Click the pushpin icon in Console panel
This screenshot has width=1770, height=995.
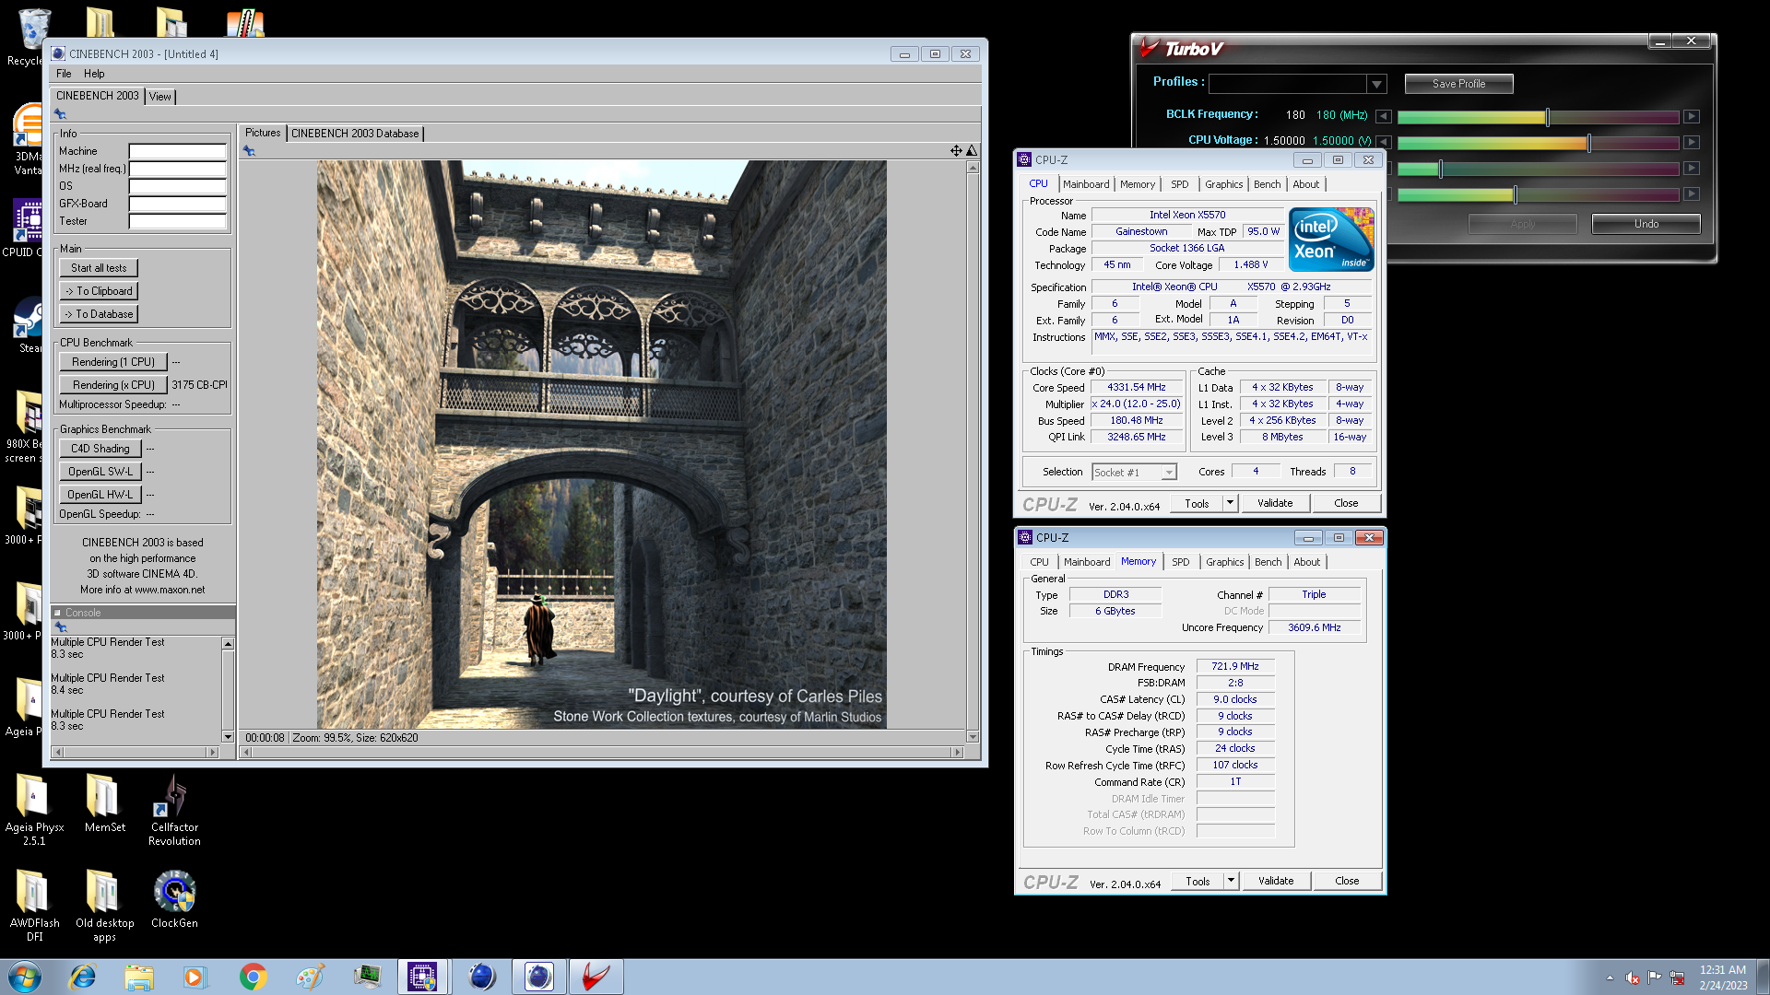click(61, 627)
